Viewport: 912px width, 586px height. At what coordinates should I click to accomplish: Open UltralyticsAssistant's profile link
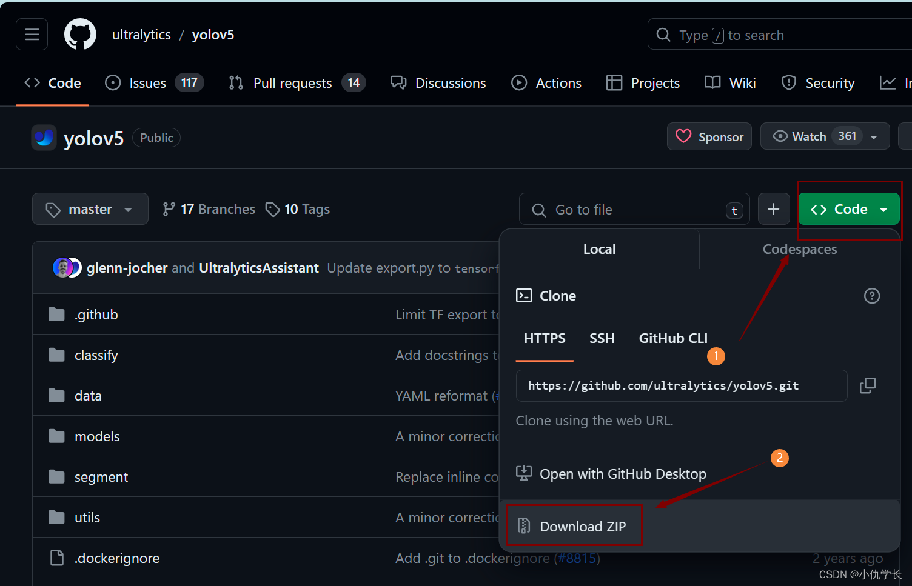[x=259, y=268]
